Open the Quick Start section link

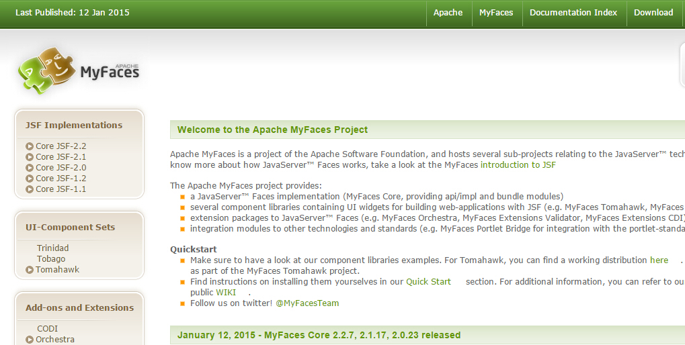[428, 281]
